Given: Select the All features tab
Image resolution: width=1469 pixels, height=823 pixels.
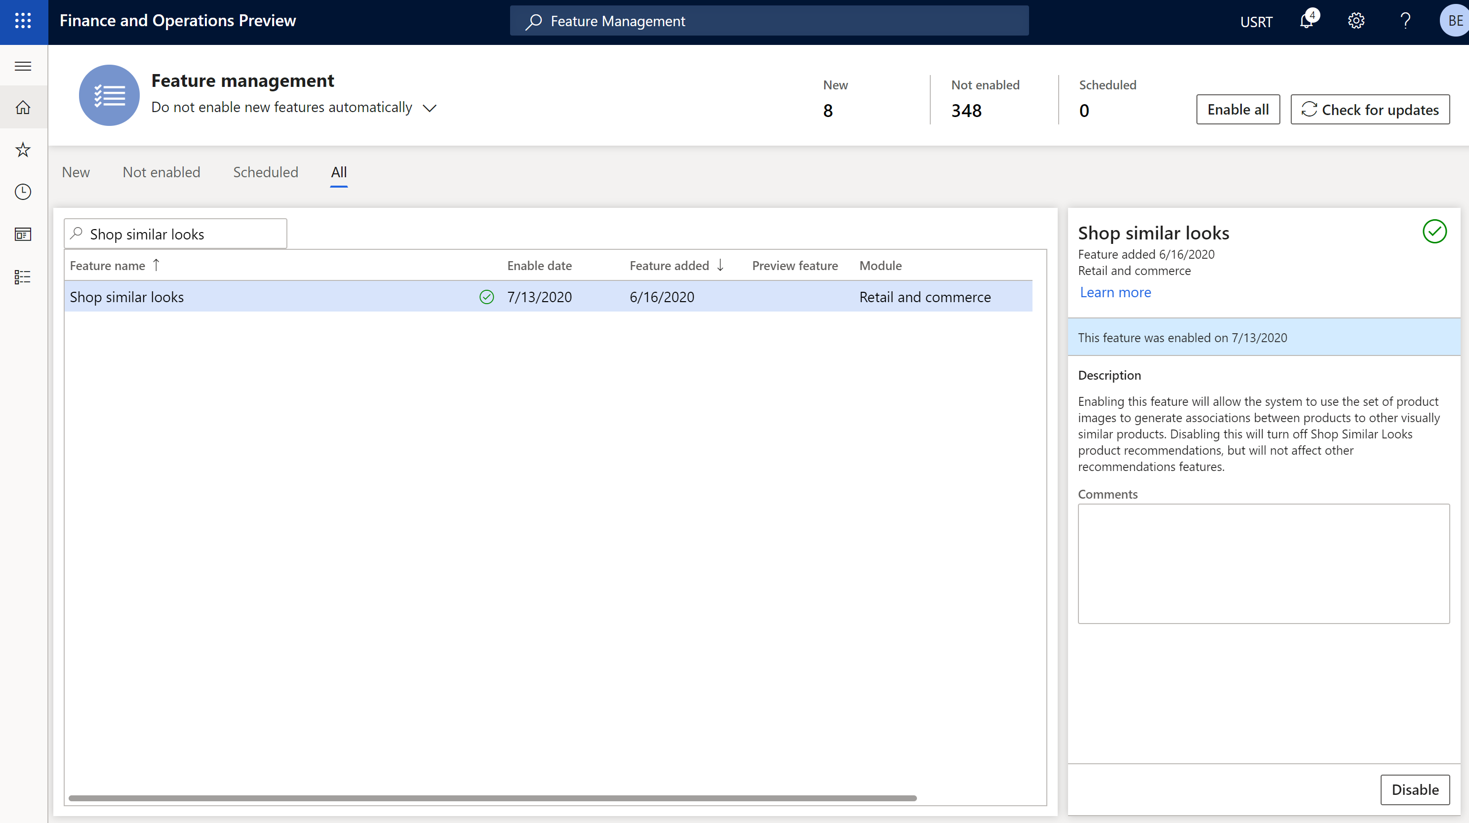Looking at the screenshot, I should coord(339,171).
